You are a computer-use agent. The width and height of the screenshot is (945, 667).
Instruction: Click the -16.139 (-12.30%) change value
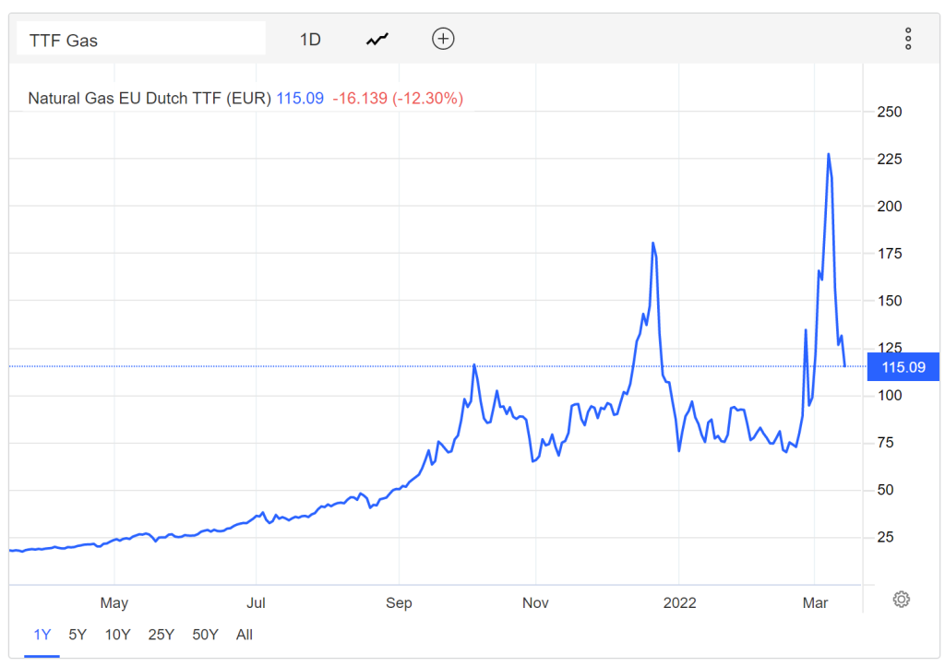click(398, 98)
